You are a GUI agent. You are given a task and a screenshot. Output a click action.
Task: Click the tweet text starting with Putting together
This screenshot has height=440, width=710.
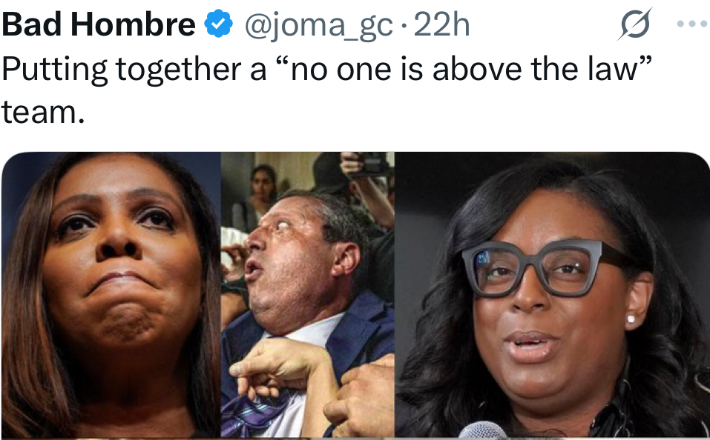pos(326,90)
